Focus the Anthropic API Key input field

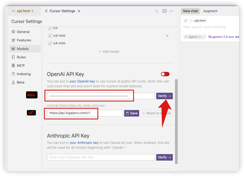(x=101, y=157)
